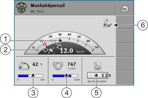
Task: Click the red speedometer needle
Action: (46, 44)
